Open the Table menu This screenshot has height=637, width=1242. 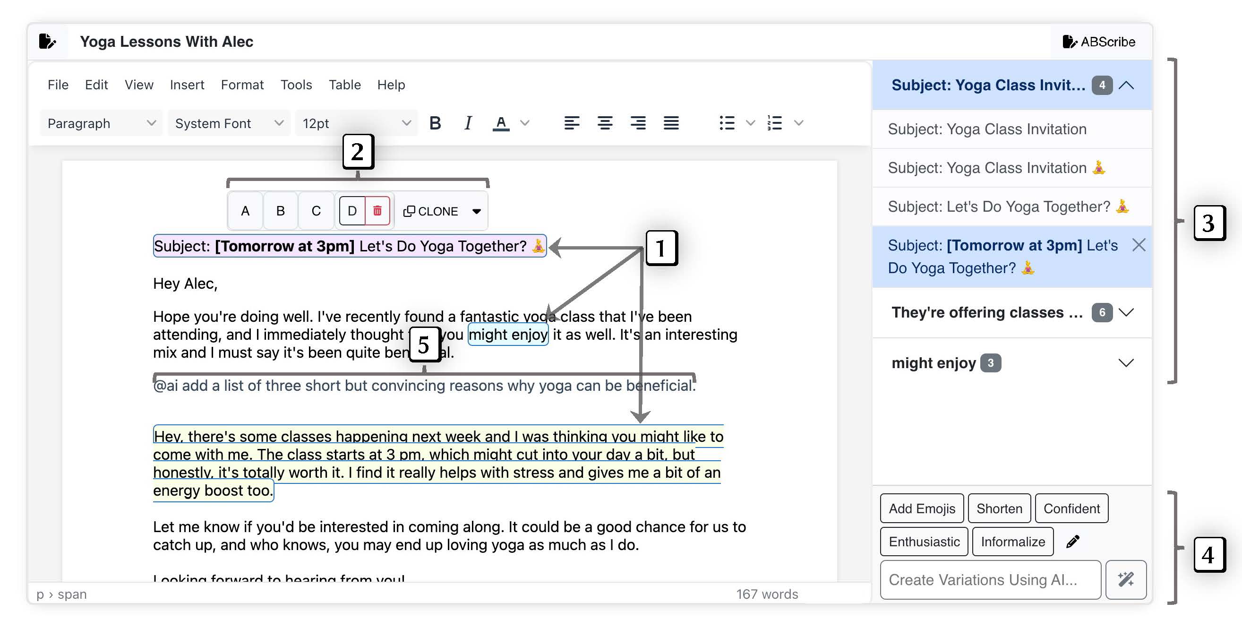[x=344, y=85]
